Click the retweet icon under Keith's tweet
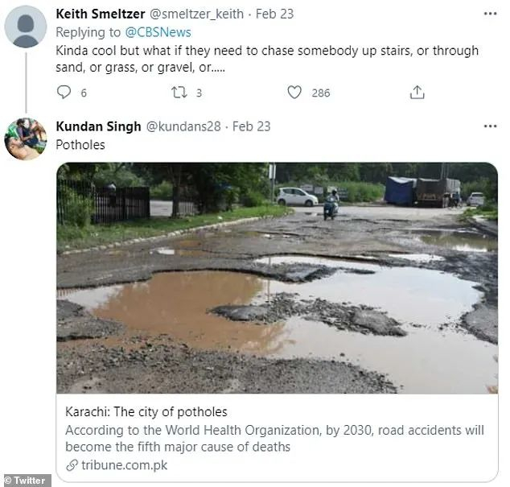The image size is (510, 487). tap(179, 93)
